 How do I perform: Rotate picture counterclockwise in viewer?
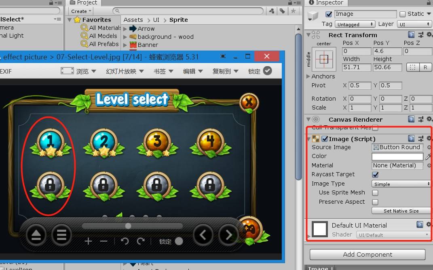pos(125,241)
